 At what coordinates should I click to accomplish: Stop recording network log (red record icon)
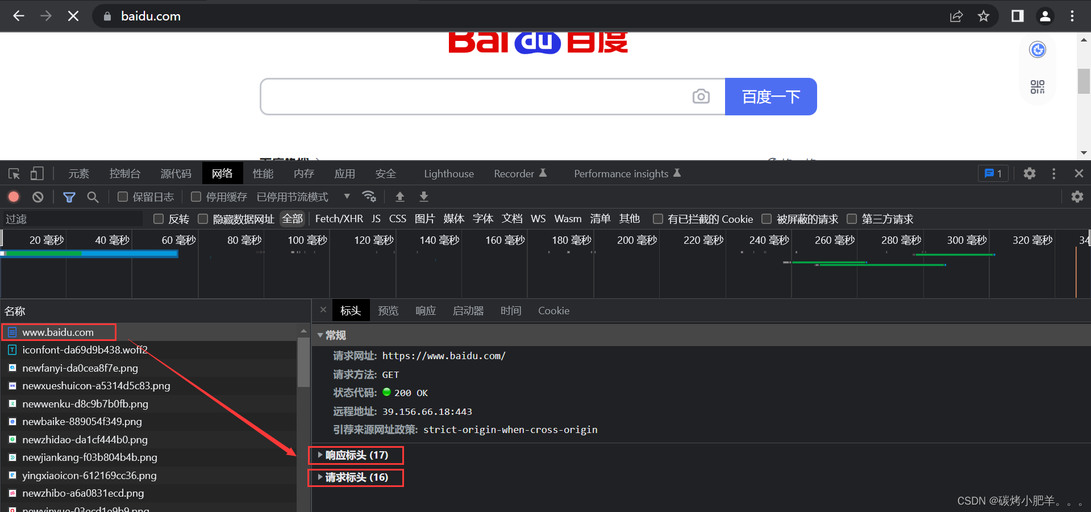click(x=14, y=197)
